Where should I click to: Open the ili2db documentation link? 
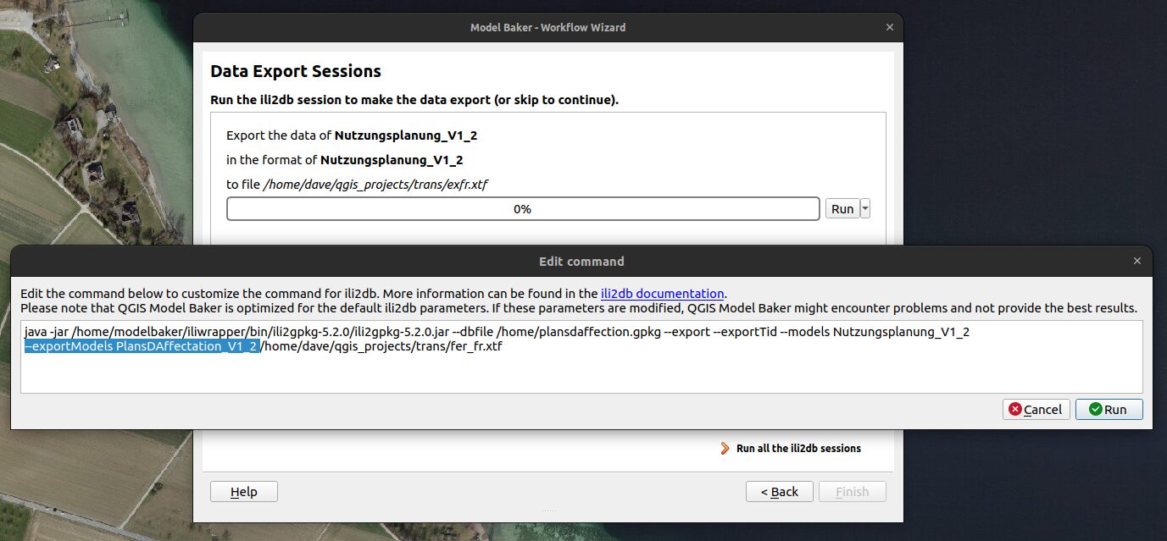pos(663,294)
